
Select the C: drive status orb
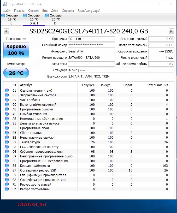point(3,15)
